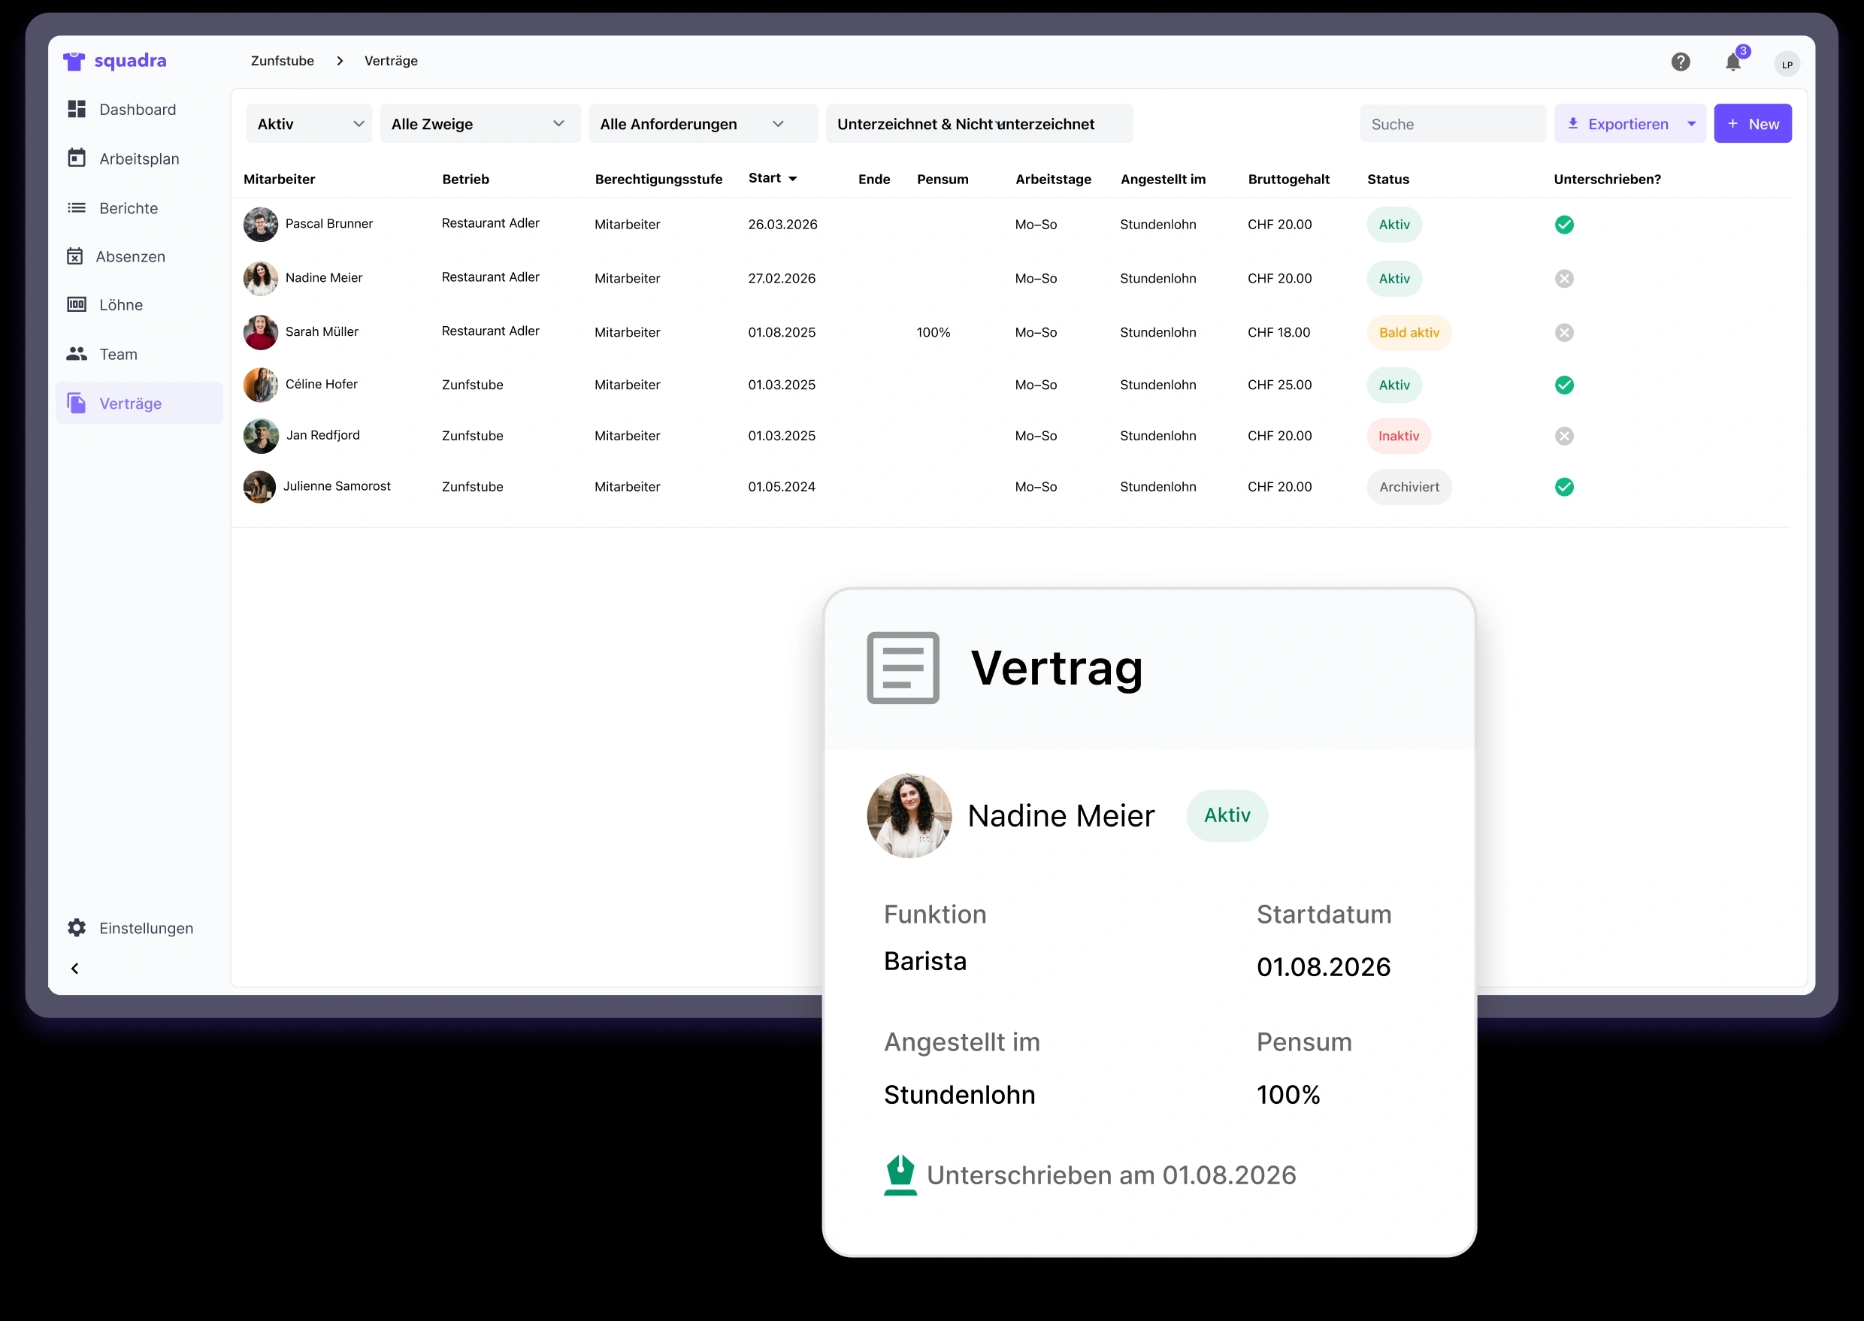
Task: Open Team in sidebar
Action: pos(139,354)
